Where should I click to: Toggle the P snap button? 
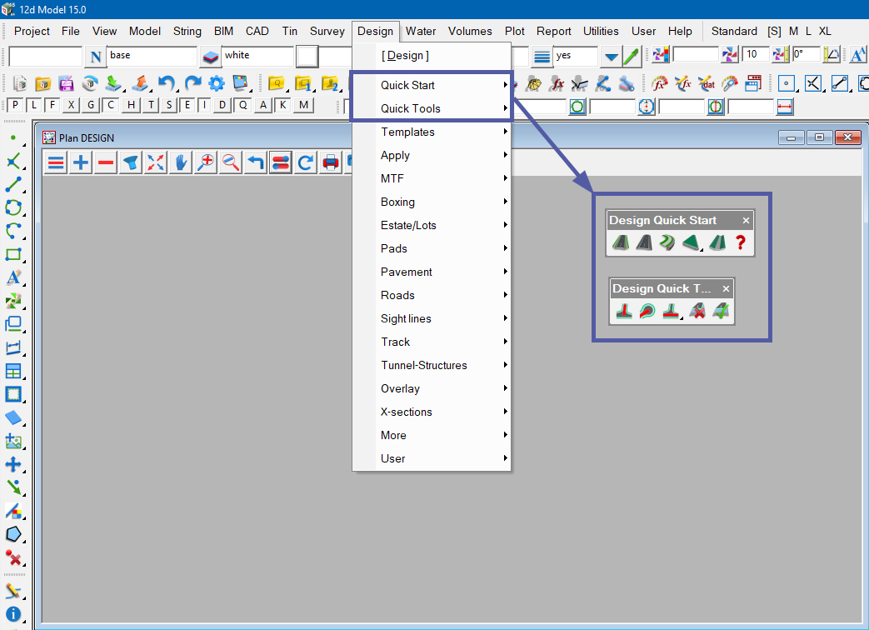click(15, 105)
